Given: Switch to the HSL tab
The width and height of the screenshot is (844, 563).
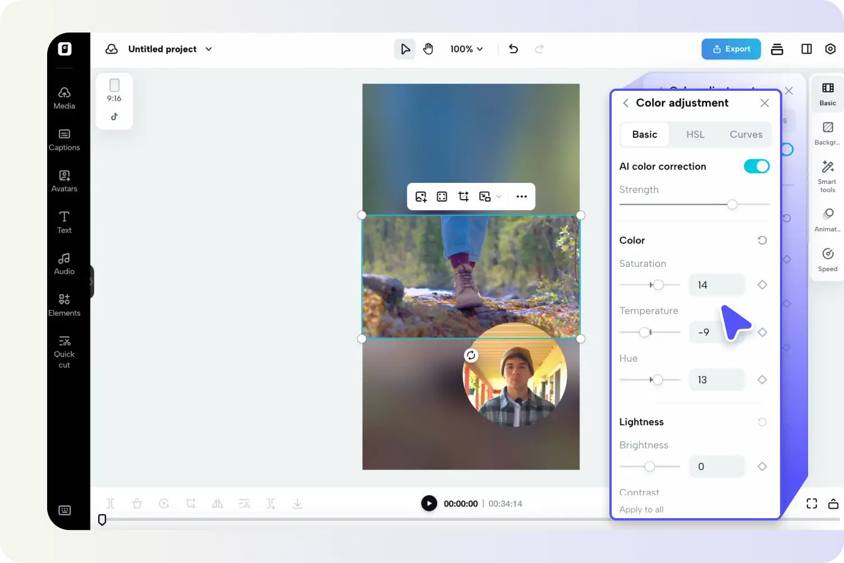Looking at the screenshot, I should point(695,135).
